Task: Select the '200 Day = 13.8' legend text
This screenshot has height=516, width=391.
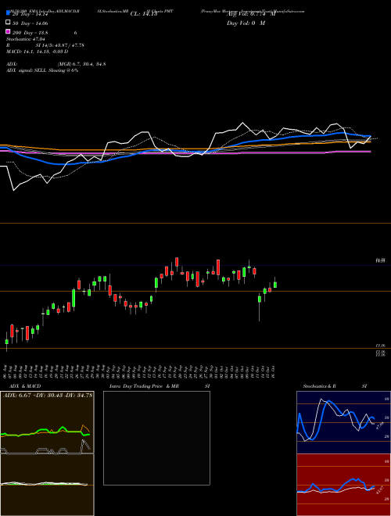Action: point(30,33)
